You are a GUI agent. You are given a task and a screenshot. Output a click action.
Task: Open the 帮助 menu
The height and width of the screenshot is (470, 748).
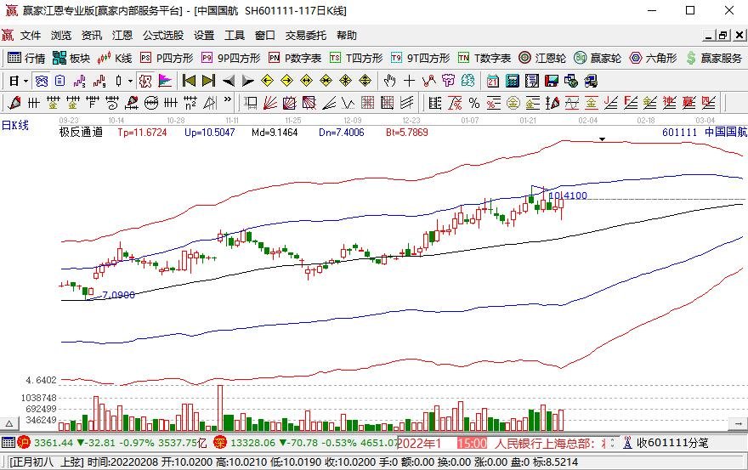(347, 36)
